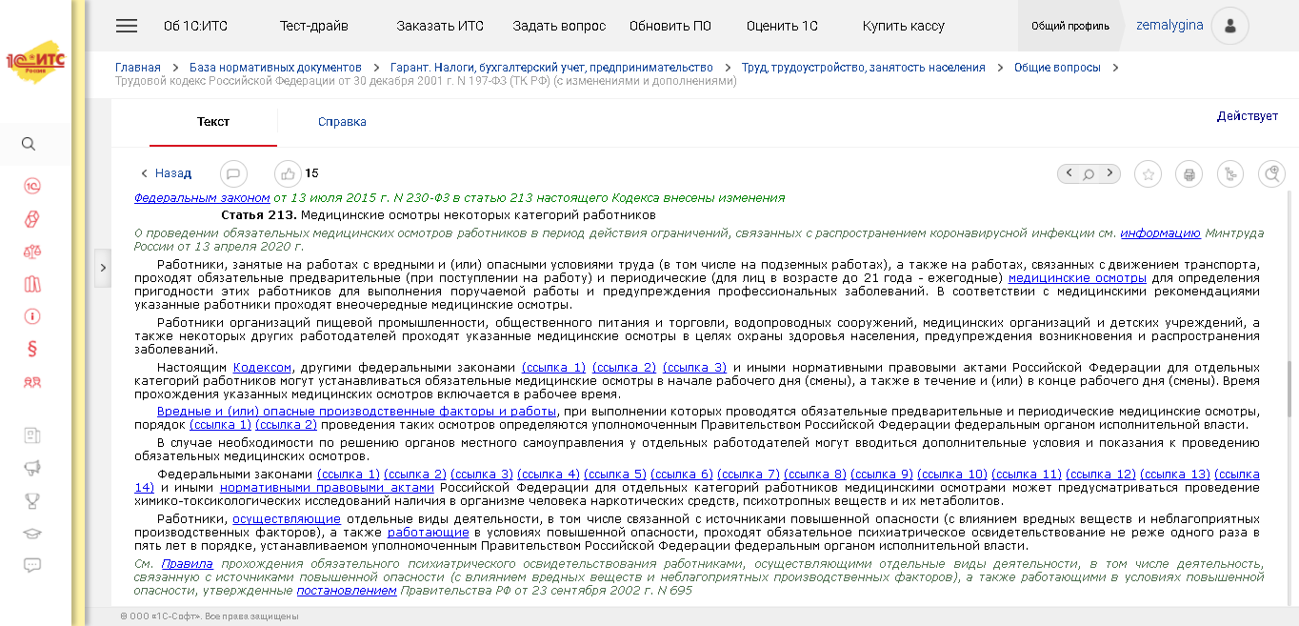Open the информацию Минтруда link
This screenshot has width=1299, height=626.
coord(1160,232)
